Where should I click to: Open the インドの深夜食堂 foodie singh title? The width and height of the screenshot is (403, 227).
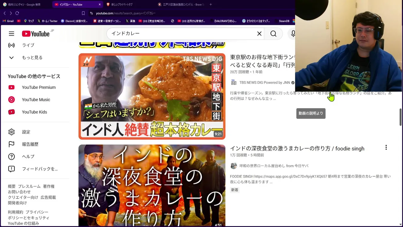pyautogui.click(x=297, y=148)
